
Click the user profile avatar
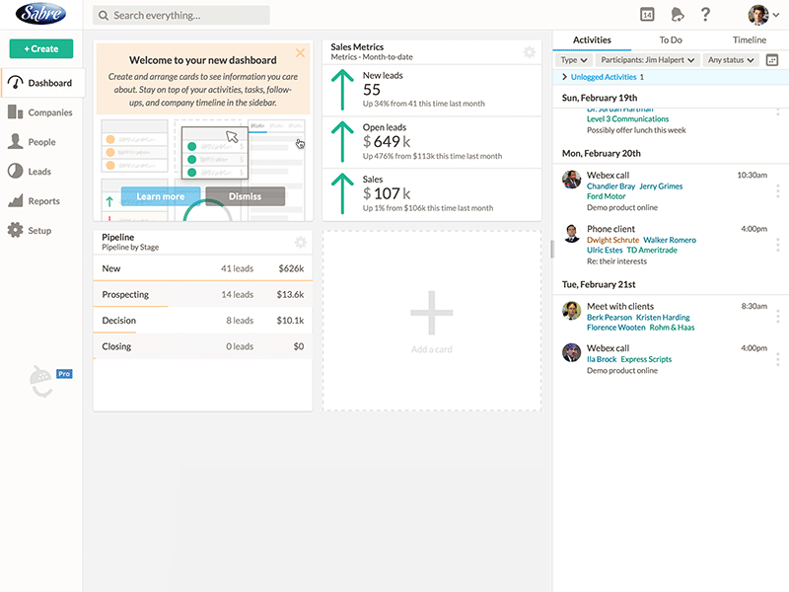pos(757,15)
